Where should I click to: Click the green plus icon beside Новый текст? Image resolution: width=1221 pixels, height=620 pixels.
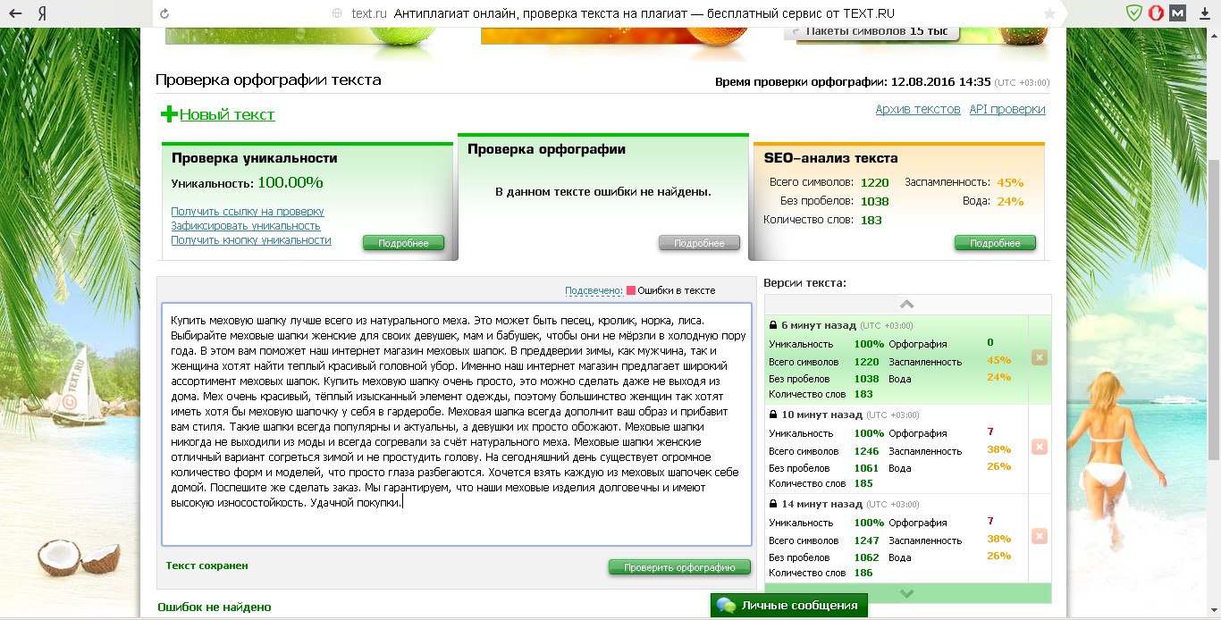point(169,114)
